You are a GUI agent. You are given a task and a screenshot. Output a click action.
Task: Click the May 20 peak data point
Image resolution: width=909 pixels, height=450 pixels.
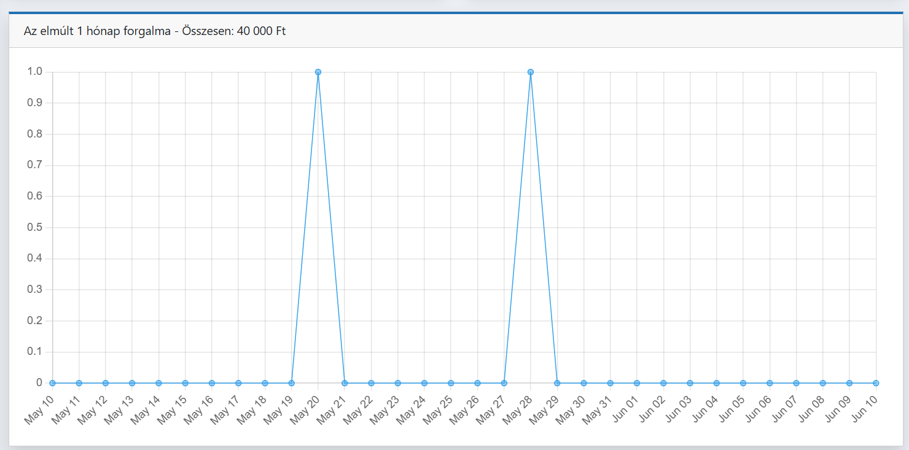318,72
